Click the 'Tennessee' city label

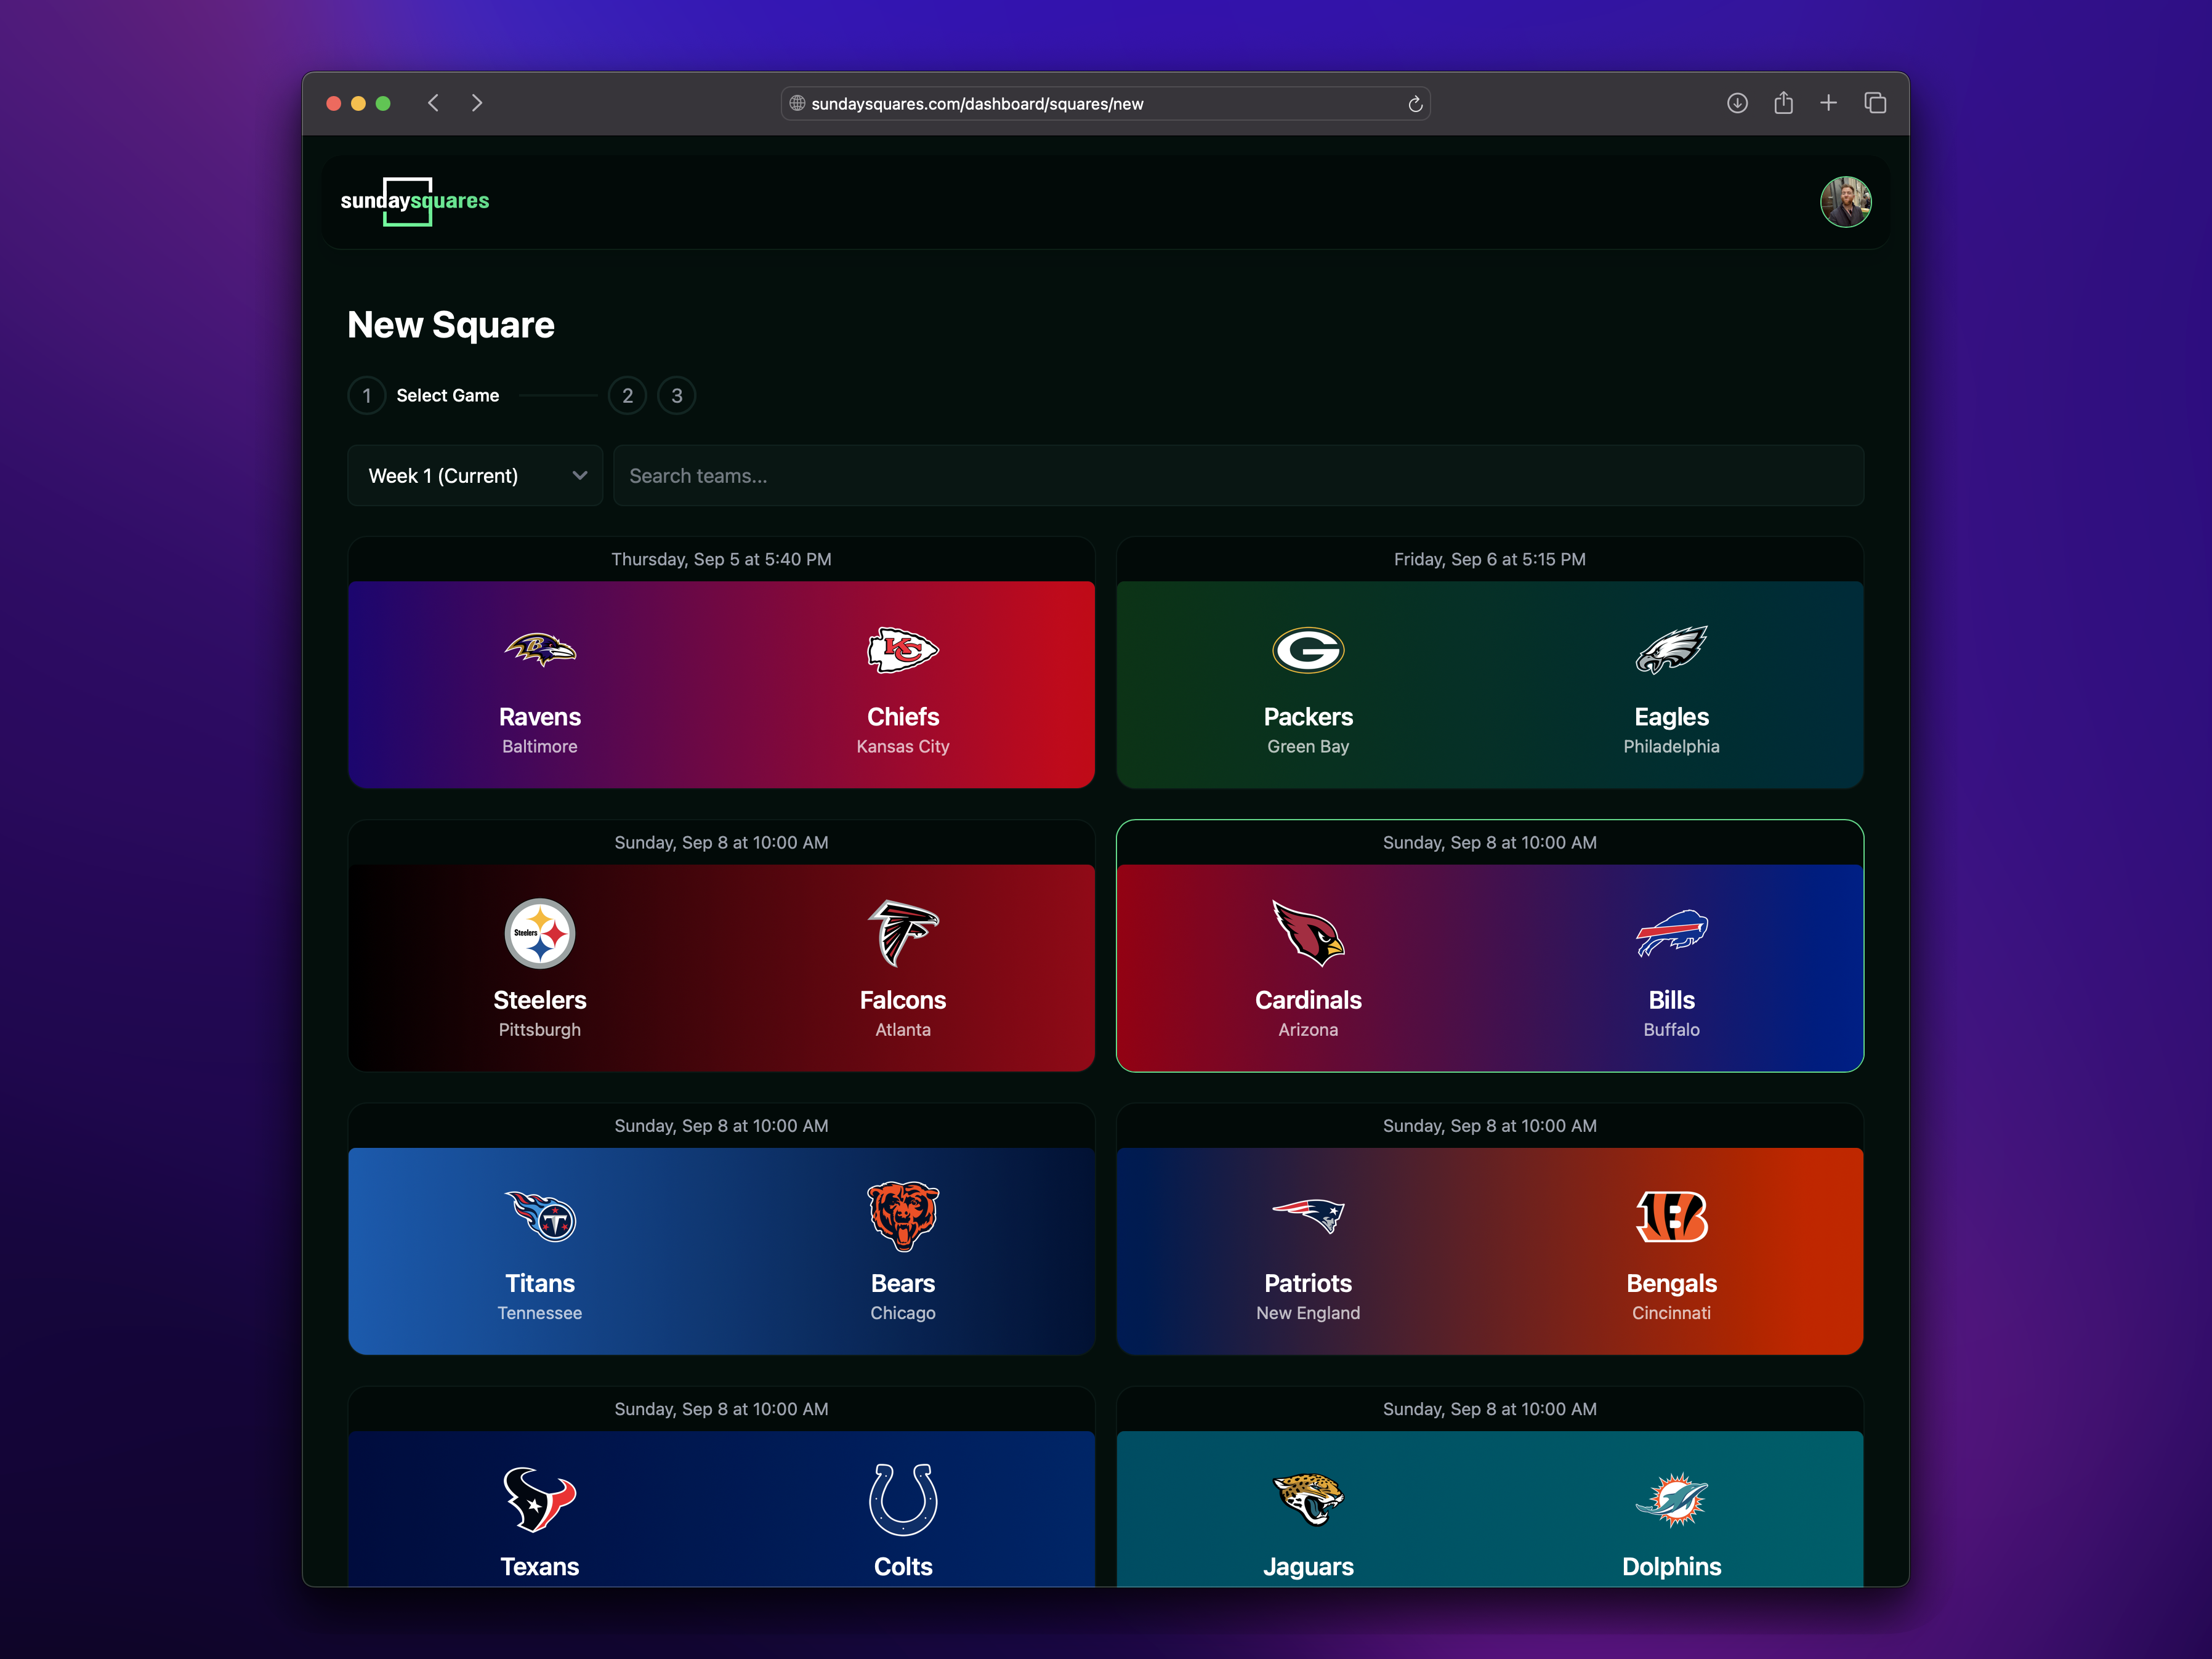click(x=540, y=1313)
